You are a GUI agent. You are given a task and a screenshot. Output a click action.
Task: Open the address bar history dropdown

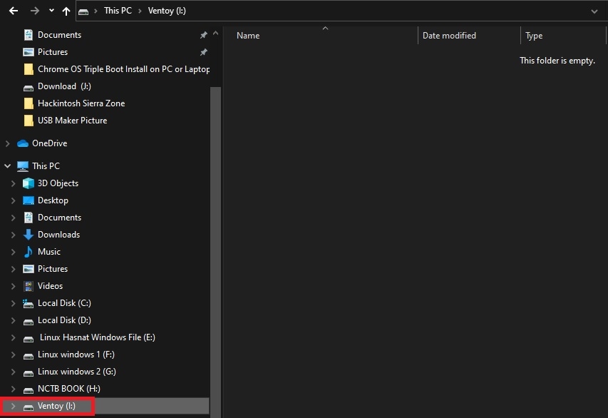coord(594,11)
